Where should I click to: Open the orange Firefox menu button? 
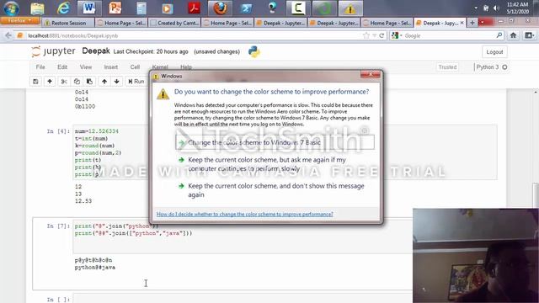pos(20,20)
